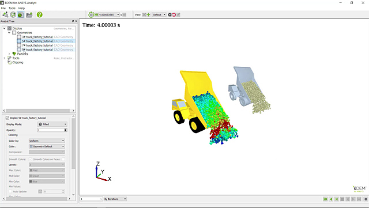The height and width of the screenshot is (208, 369).
Task: Open Display Mode Filled dropdown
Action: pyautogui.click(x=52, y=124)
